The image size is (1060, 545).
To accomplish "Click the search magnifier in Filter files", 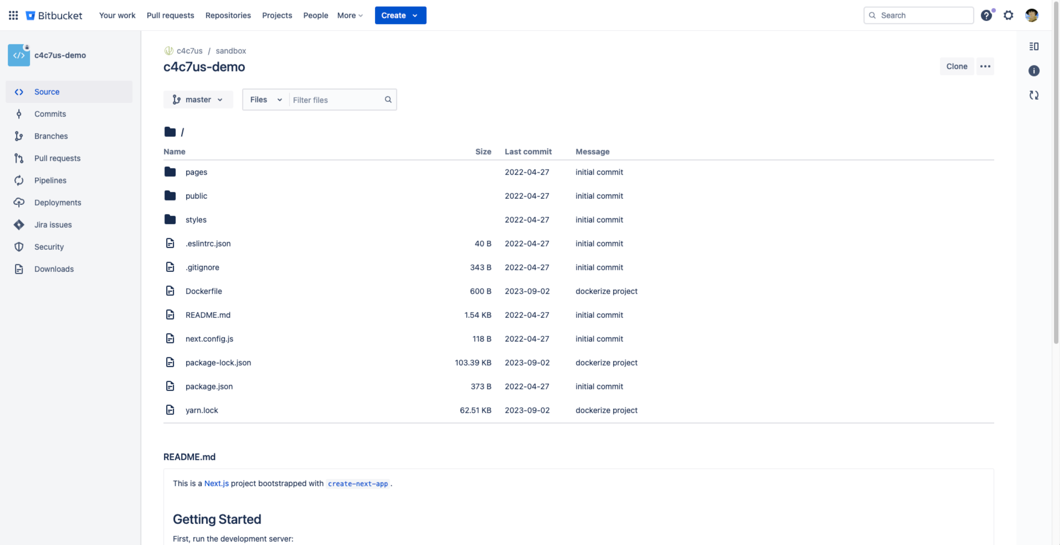I will 388,100.
